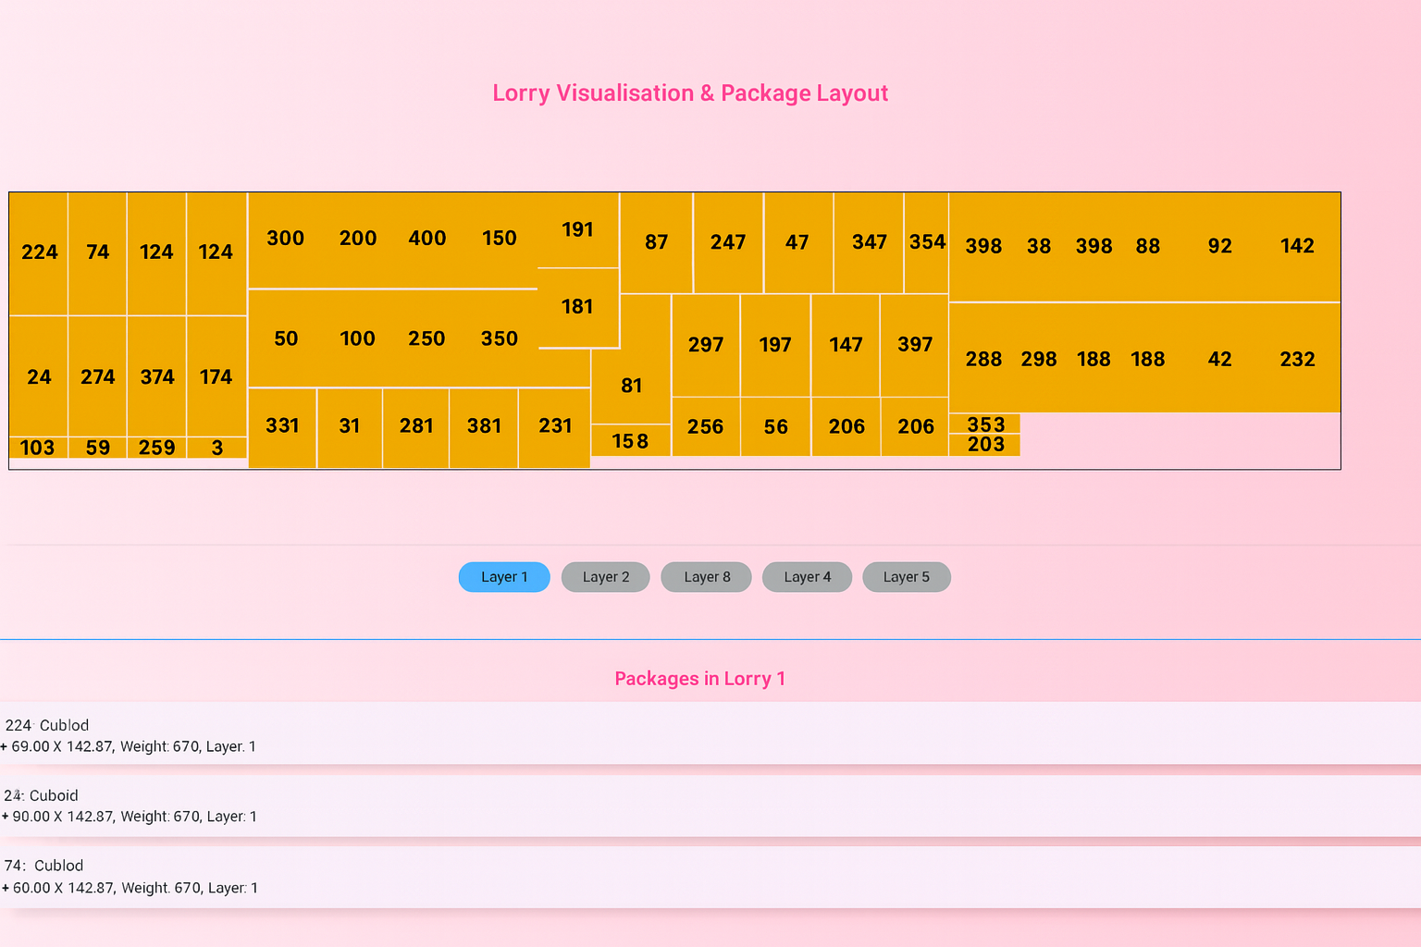Image resolution: width=1421 pixels, height=947 pixels.
Task: Click package block 224 in the lorry
Action: point(39,252)
